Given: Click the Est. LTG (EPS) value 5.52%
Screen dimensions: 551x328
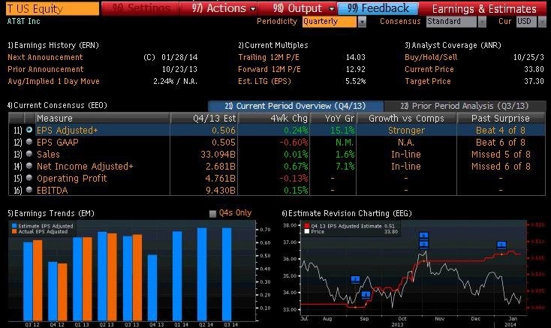Looking at the screenshot, I should pyautogui.click(x=356, y=81).
